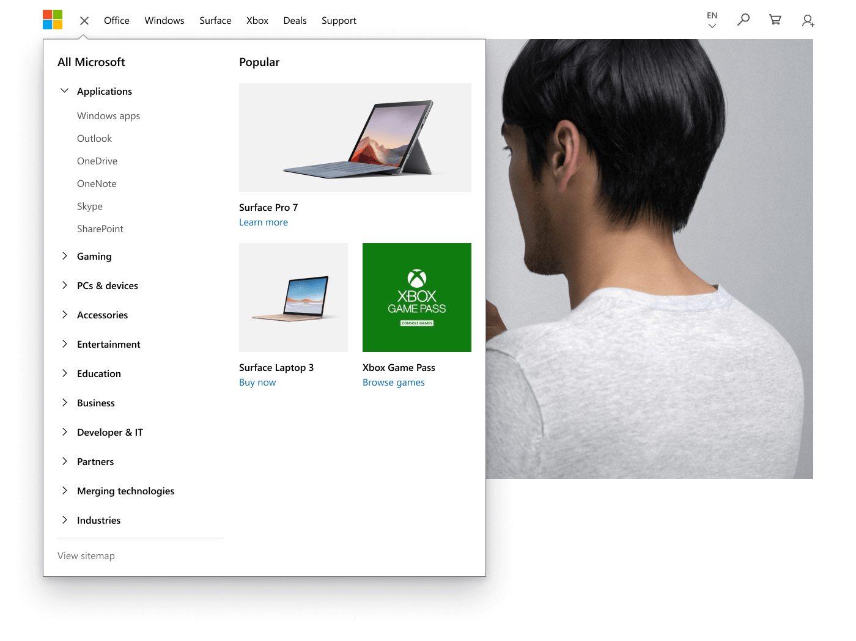856x641 pixels.
Task: Click the PCs & devices category label
Action: (108, 285)
